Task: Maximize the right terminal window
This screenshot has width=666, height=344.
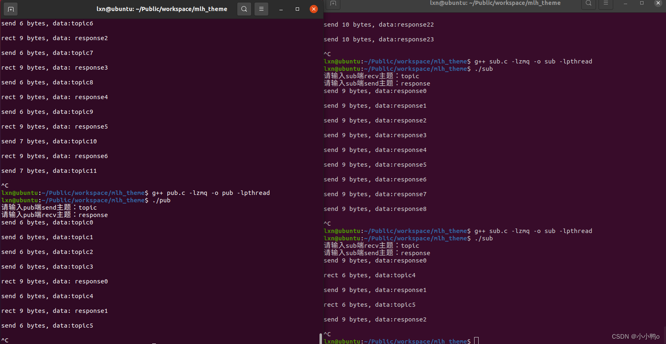Action: [x=642, y=3]
